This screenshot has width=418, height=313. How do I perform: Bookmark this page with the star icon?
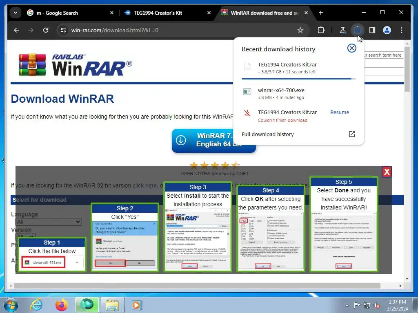click(x=300, y=30)
